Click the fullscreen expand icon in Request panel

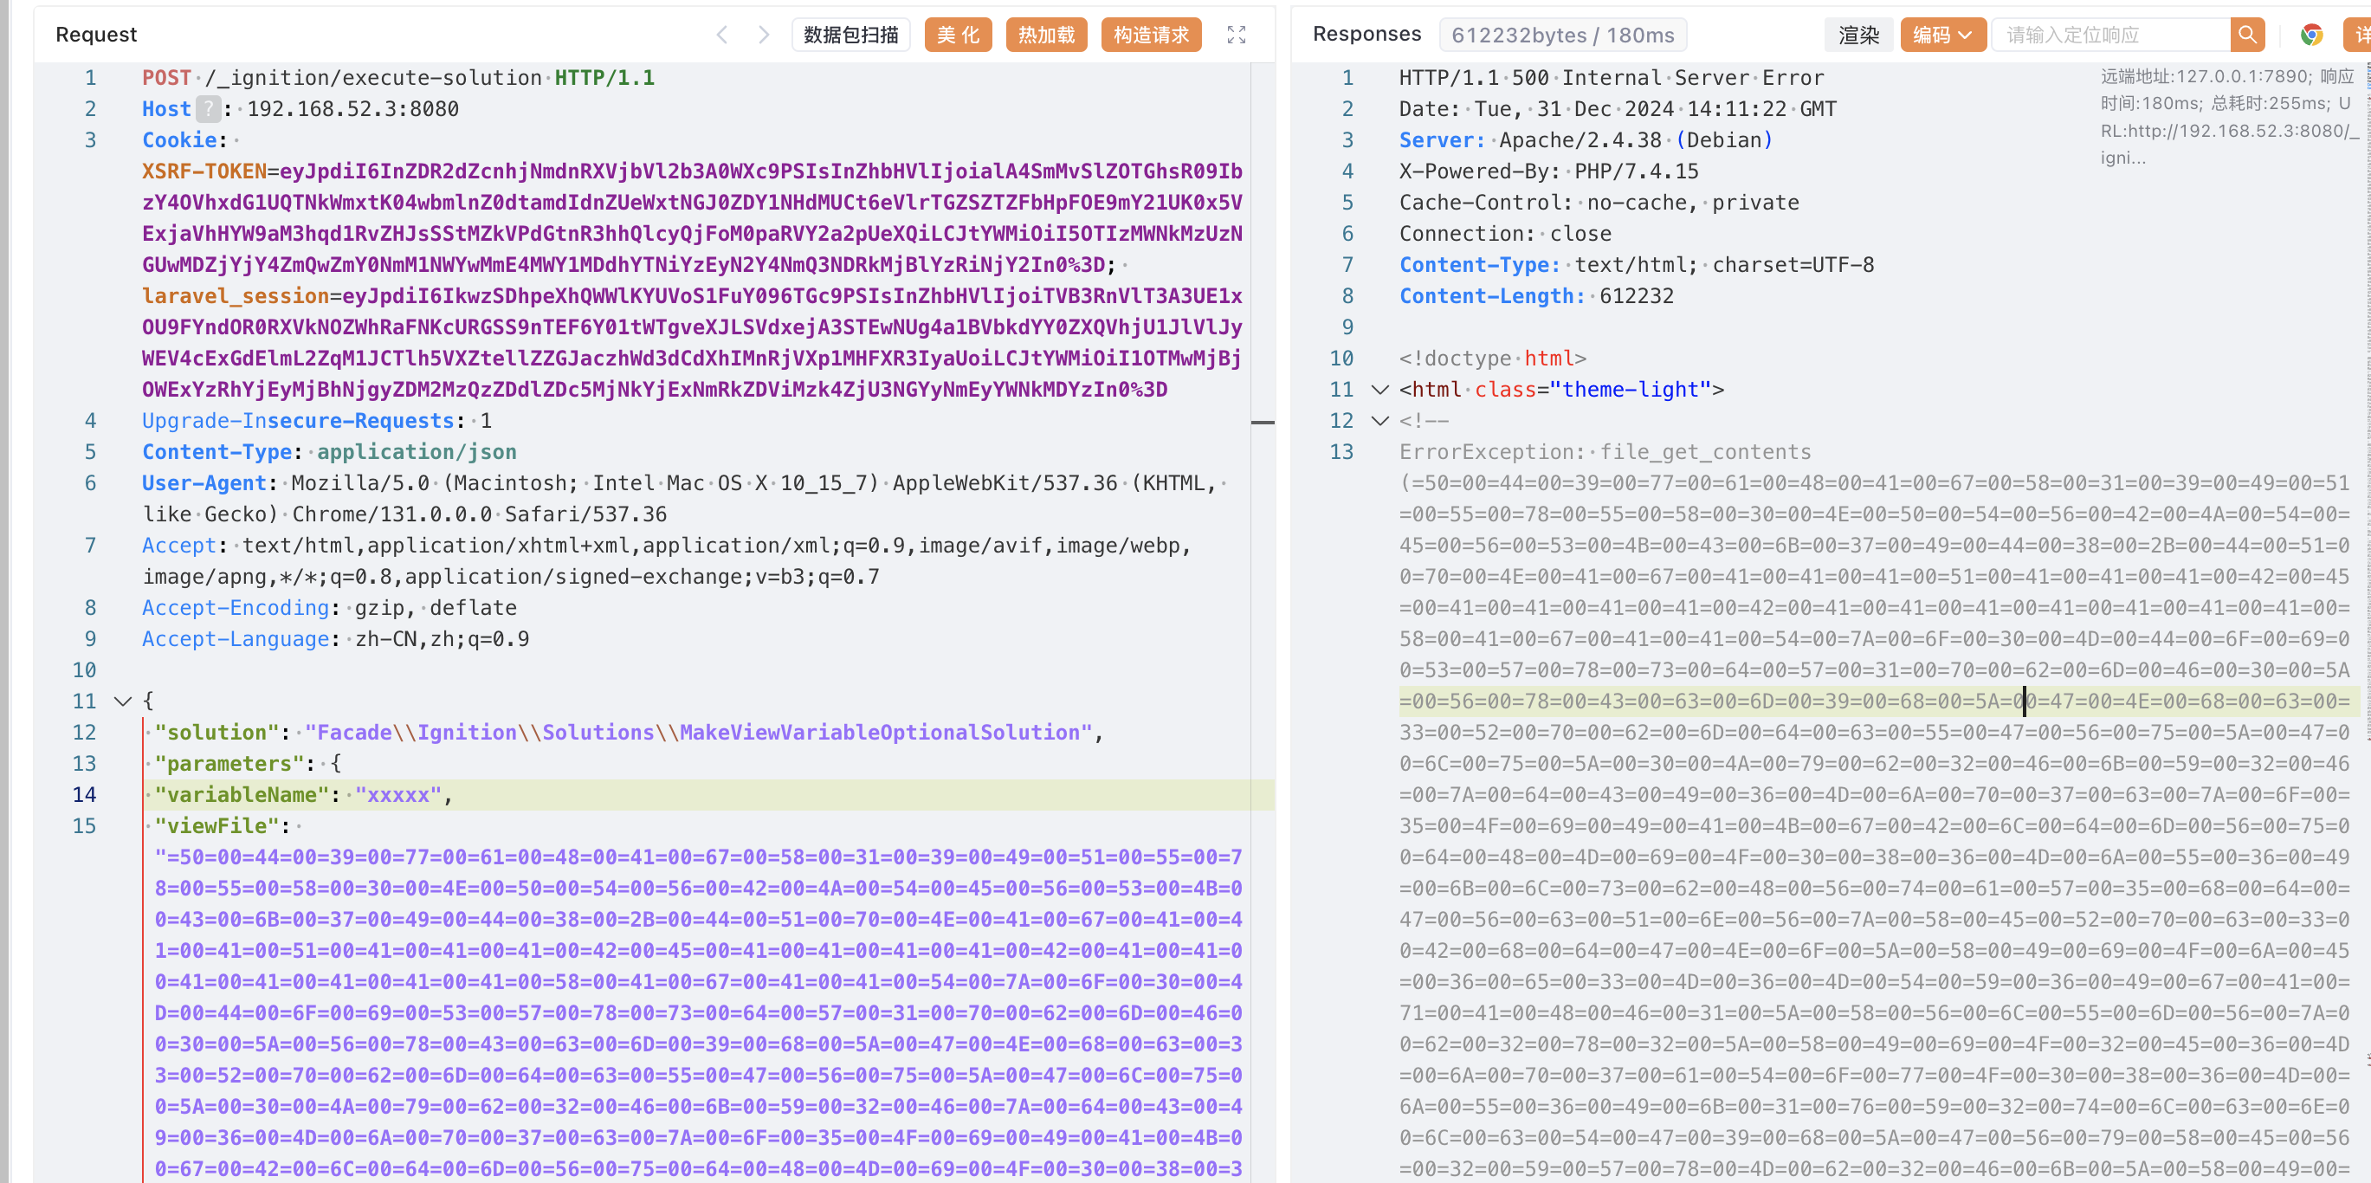click(1236, 35)
